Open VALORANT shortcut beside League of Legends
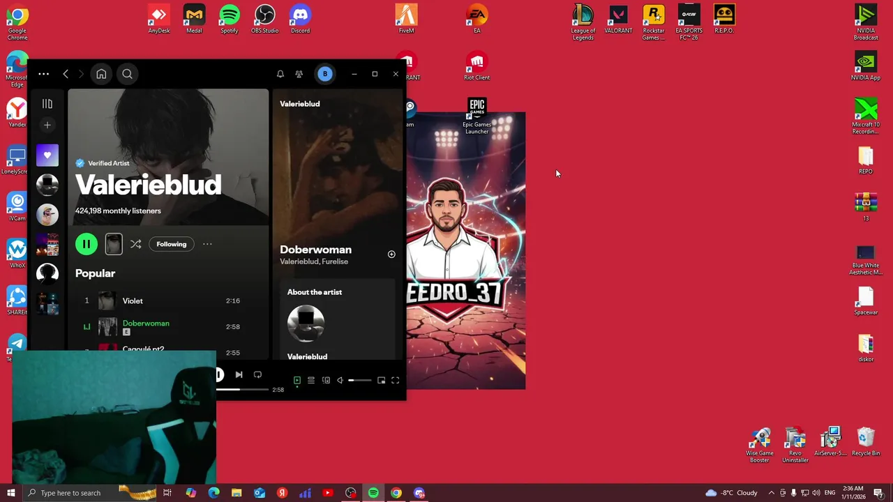Viewport: 893px width, 502px height. pos(618,20)
